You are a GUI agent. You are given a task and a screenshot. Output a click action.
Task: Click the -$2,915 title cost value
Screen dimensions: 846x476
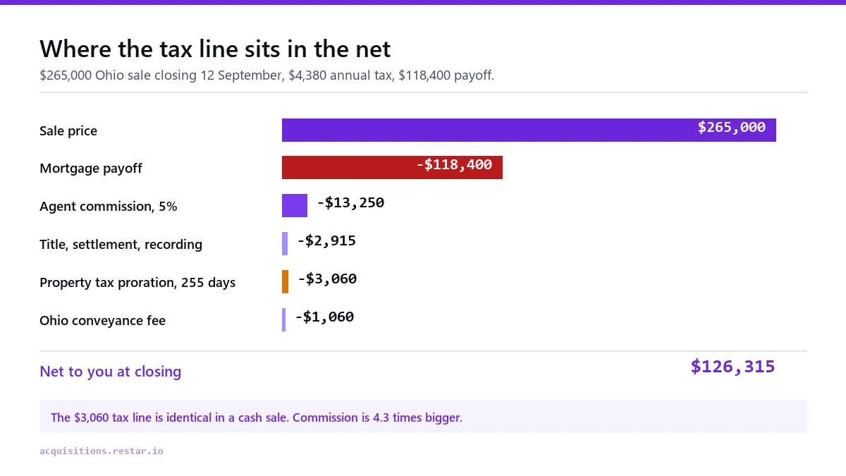pos(326,241)
